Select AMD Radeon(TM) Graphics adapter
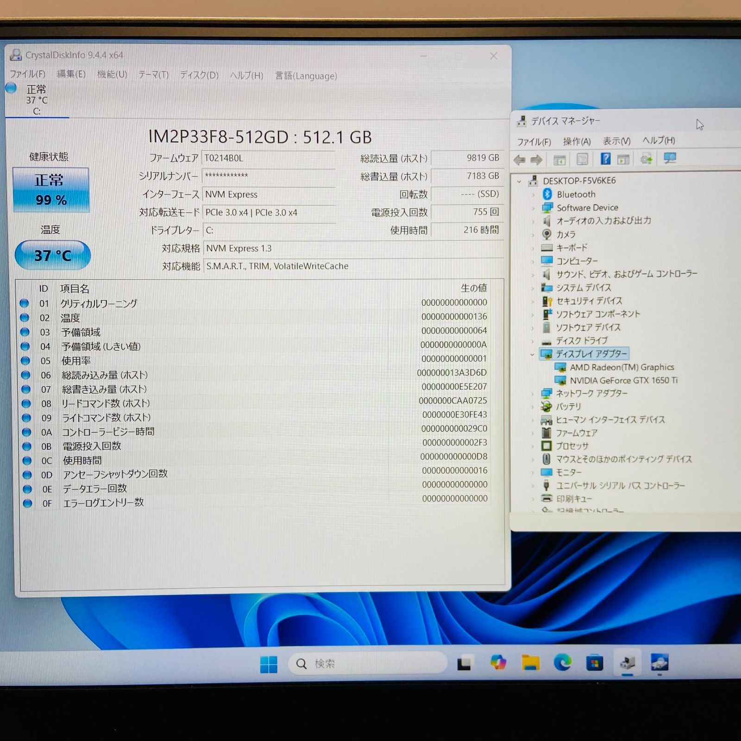Image resolution: width=741 pixels, height=741 pixels. click(x=622, y=367)
